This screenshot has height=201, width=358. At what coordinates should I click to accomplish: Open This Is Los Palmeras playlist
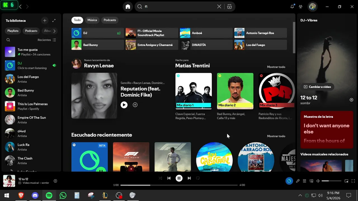pyautogui.click(x=31, y=106)
